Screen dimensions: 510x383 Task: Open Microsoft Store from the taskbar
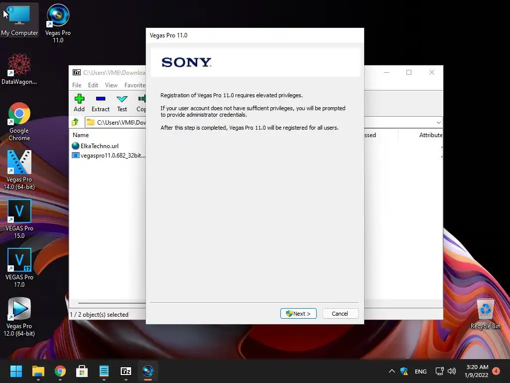click(x=82, y=371)
